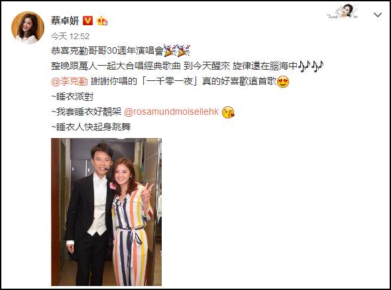
Task: Open the @rosamundmoisellehk mention link
Action: coord(172,112)
